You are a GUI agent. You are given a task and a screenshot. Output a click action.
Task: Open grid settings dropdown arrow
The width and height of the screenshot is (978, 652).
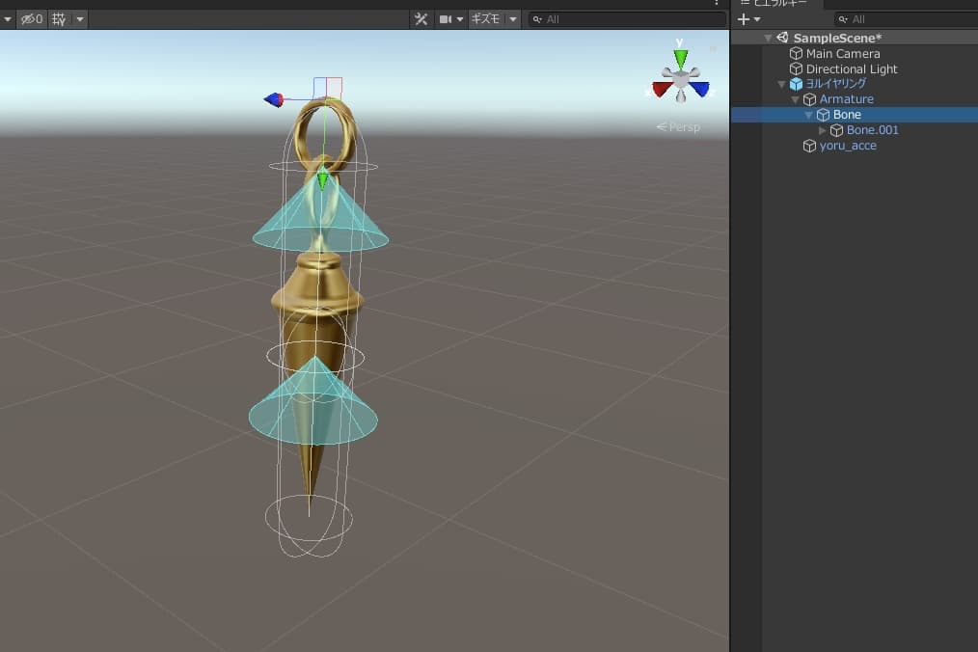click(80, 19)
